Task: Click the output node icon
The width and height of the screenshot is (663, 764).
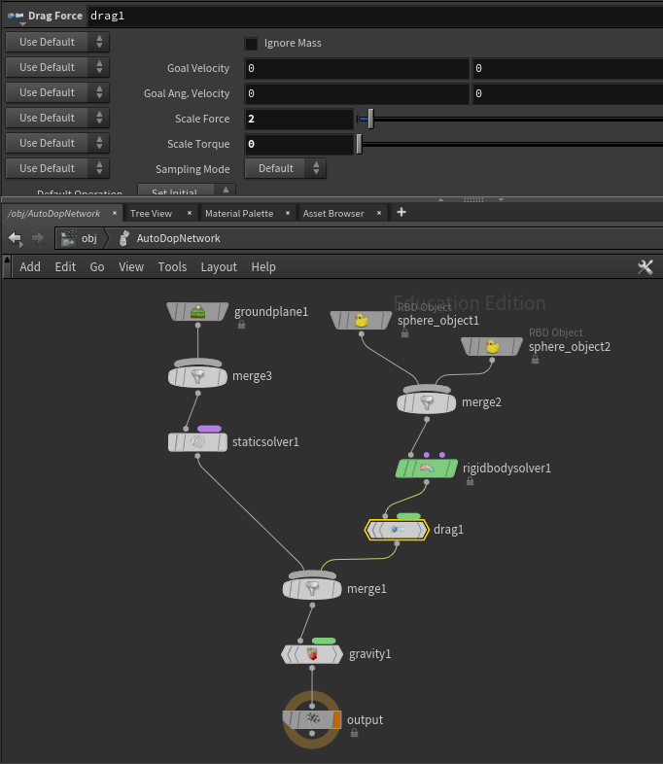Action: (x=311, y=720)
